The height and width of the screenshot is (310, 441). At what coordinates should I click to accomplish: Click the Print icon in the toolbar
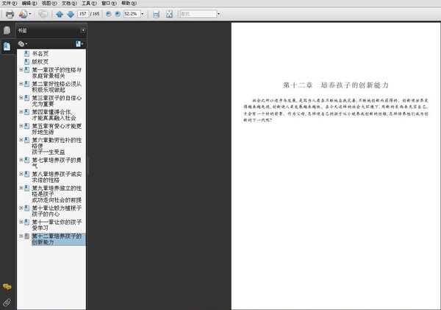10,14
